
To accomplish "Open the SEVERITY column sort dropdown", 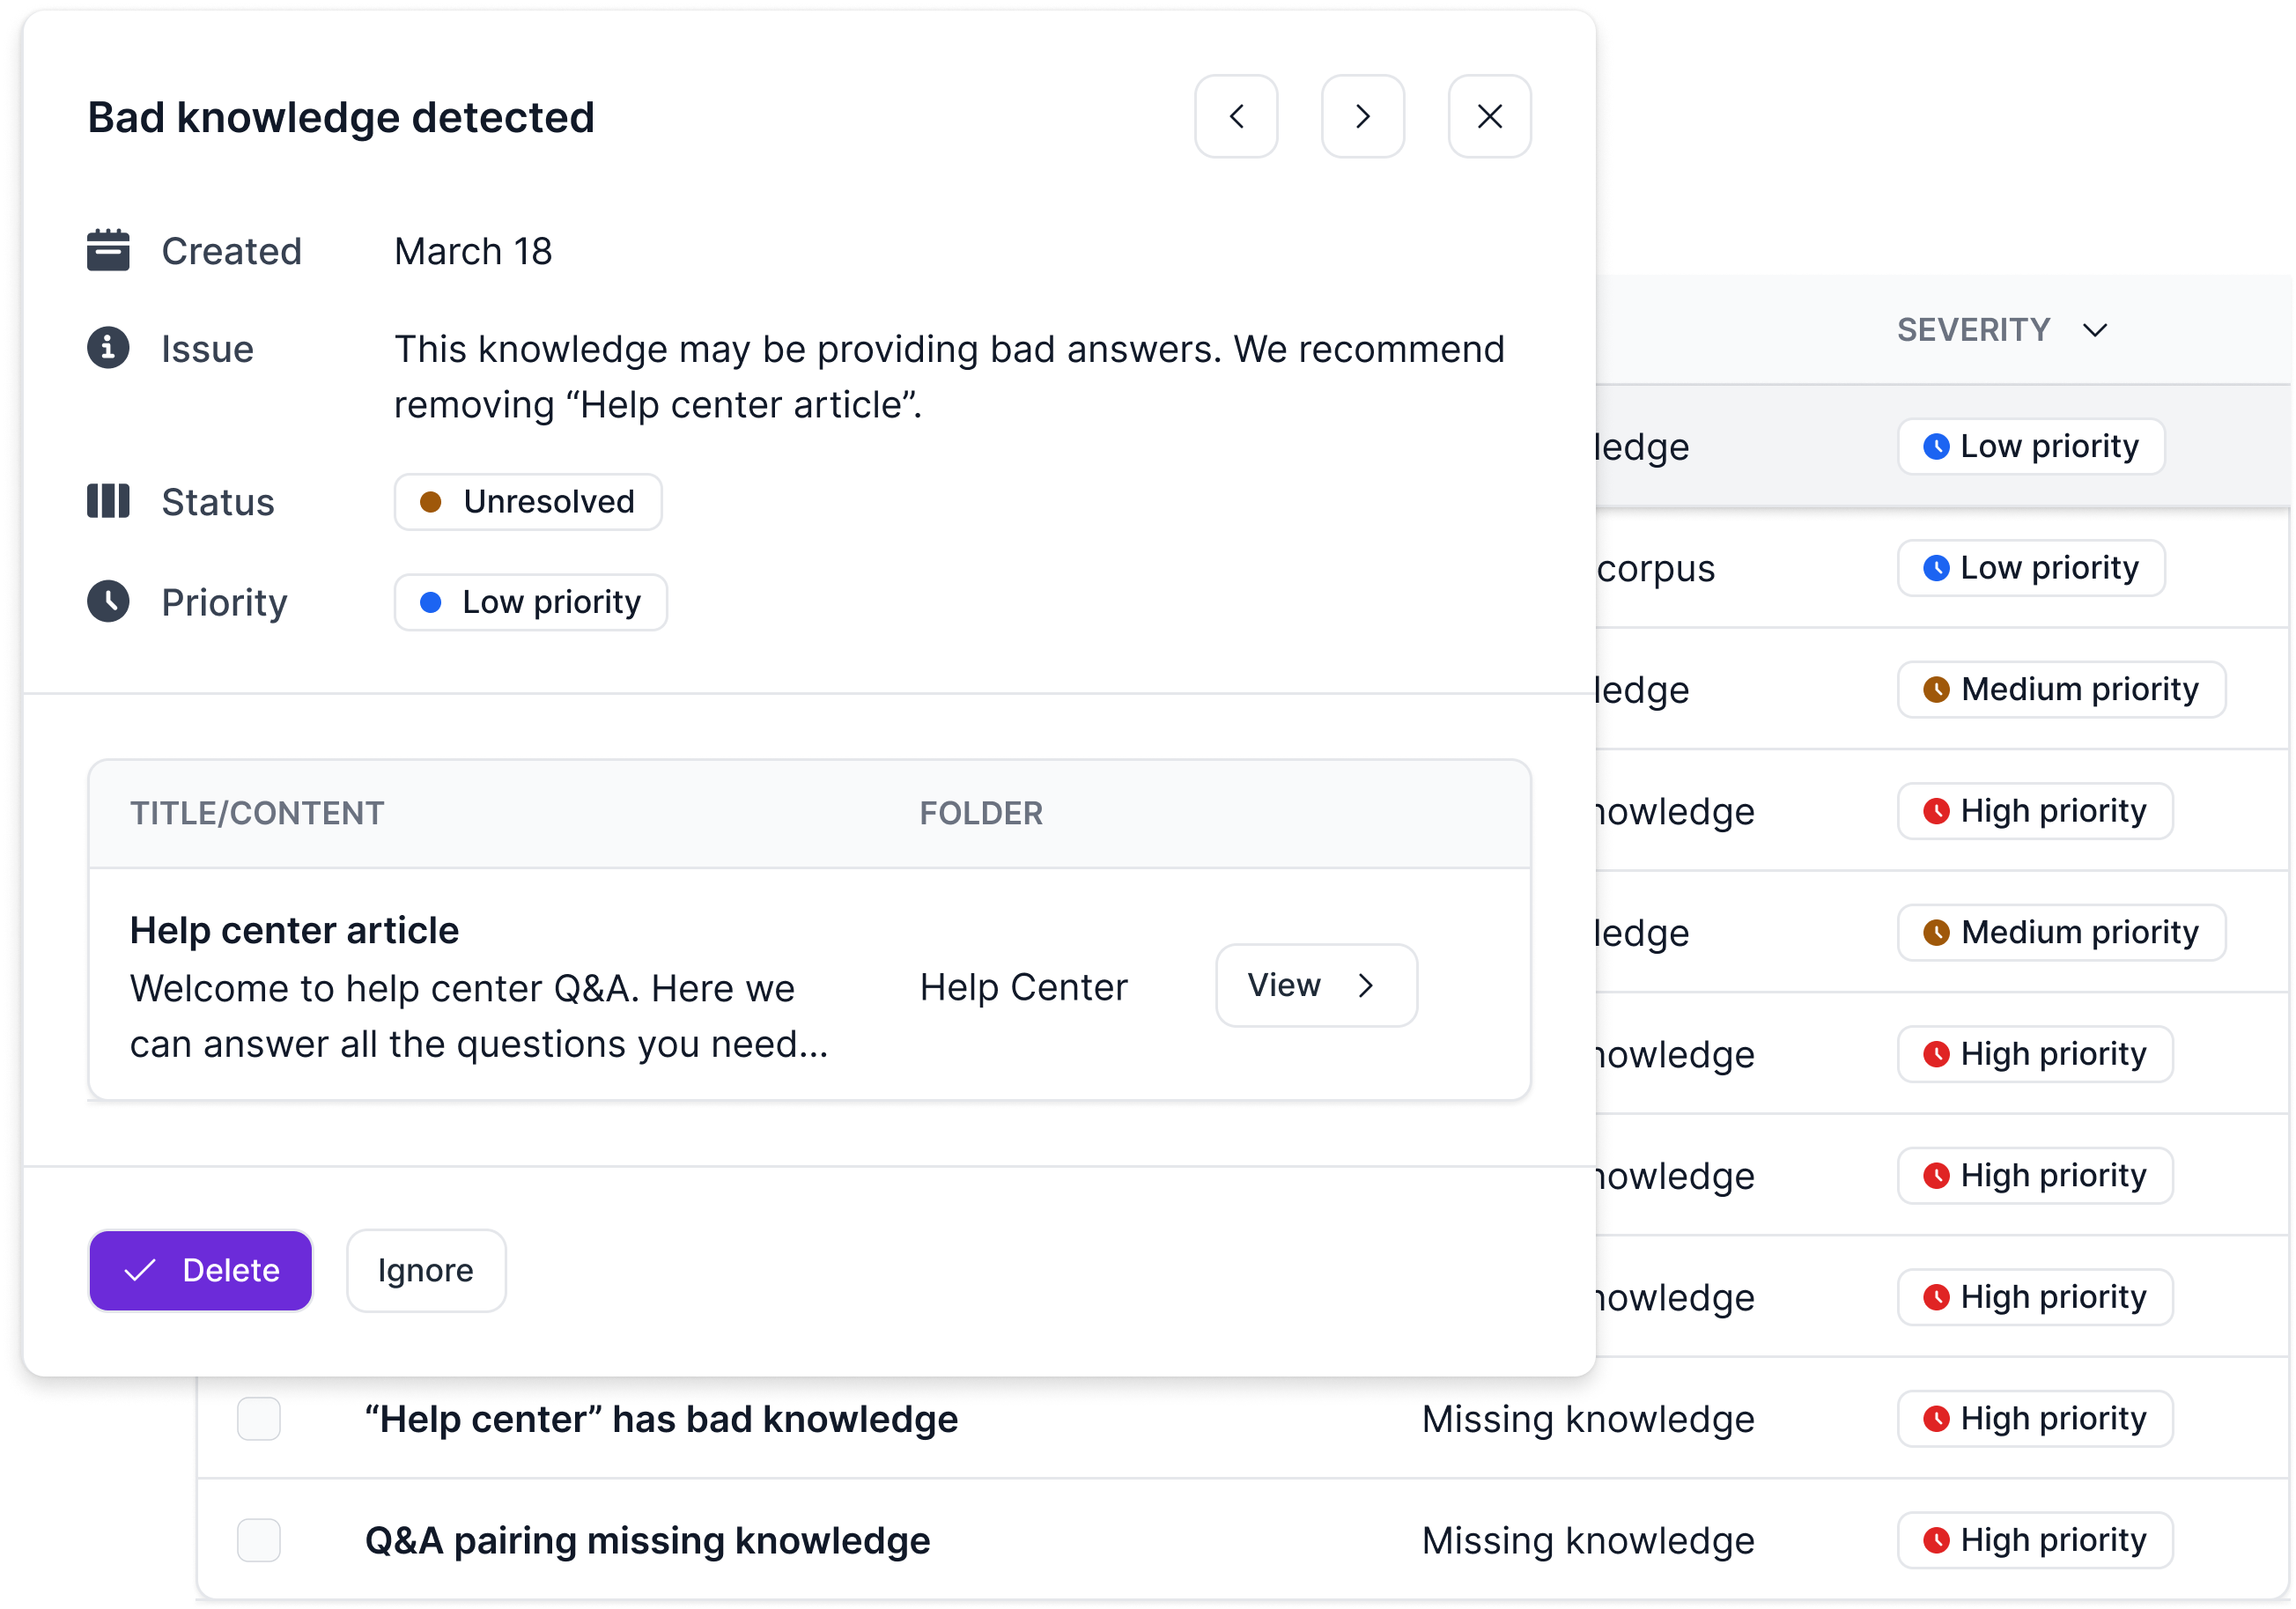I will click(x=2096, y=329).
